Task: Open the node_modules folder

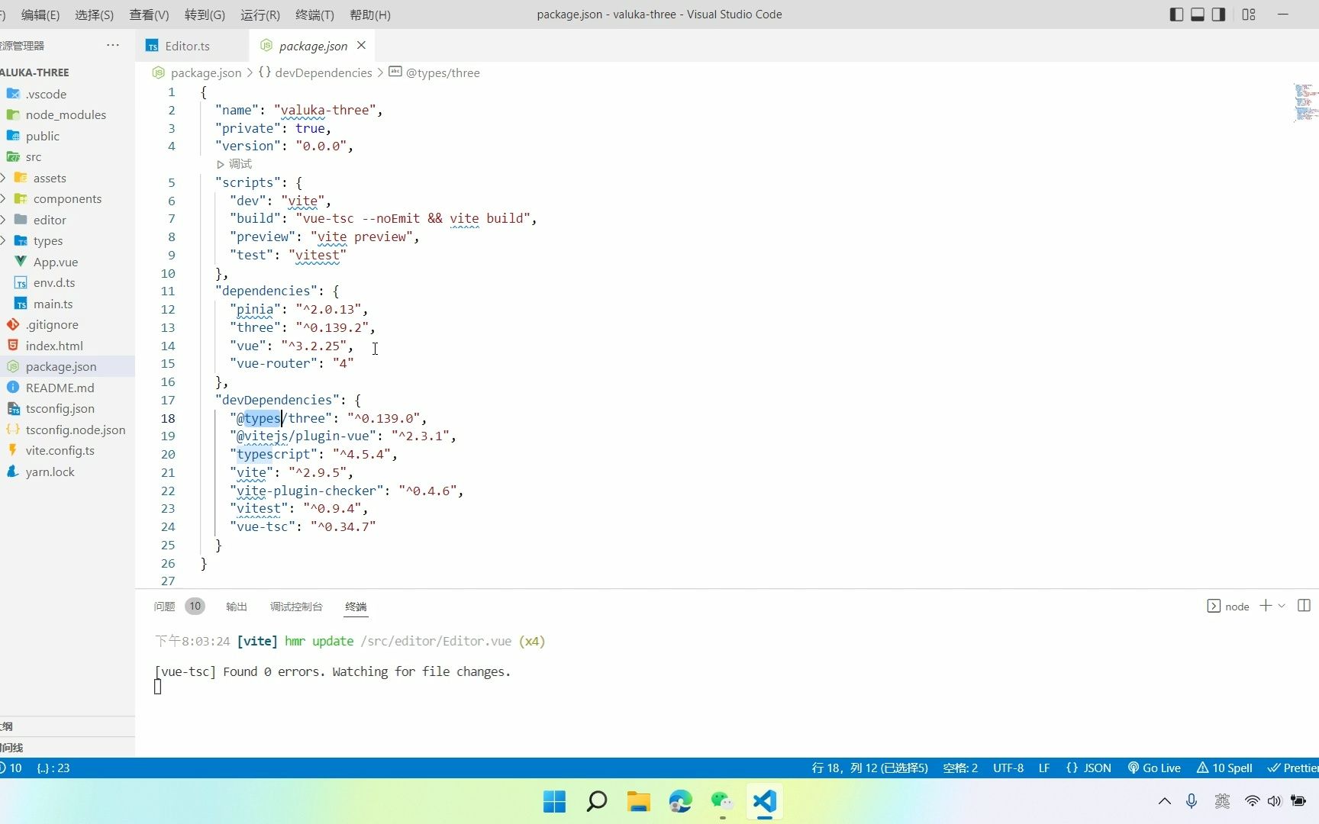Action: (66, 114)
